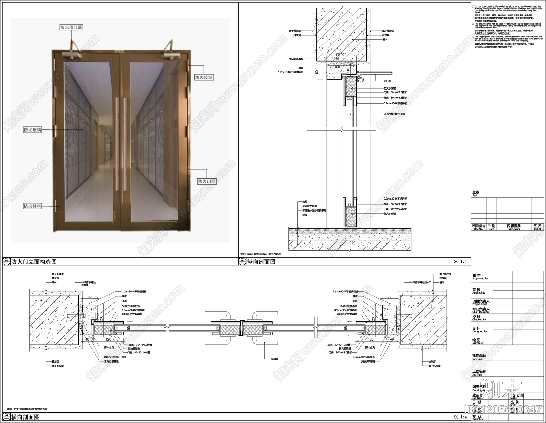This screenshot has height=423, width=546.
Task: Click the circled 03 drawing number tag
Action: (x=6, y=417)
